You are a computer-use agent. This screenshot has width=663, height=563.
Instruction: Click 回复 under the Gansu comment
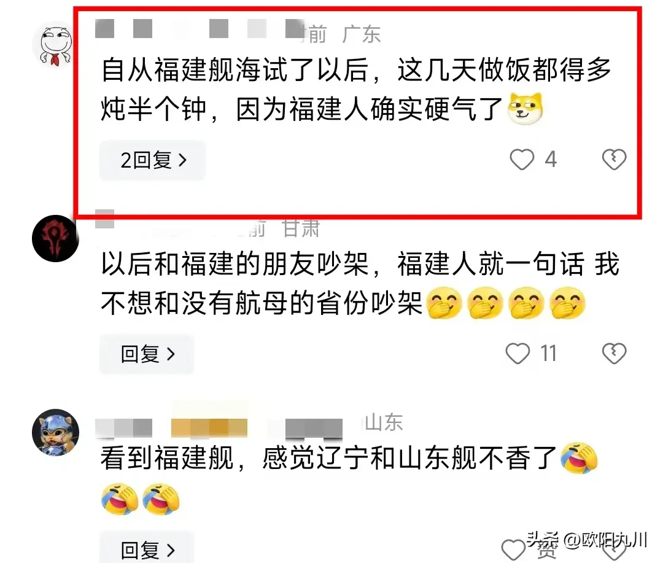pyautogui.click(x=146, y=354)
